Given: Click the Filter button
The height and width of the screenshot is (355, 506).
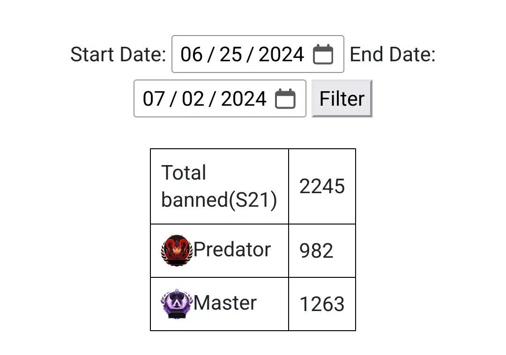Looking at the screenshot, I should (x=342, y=99).
